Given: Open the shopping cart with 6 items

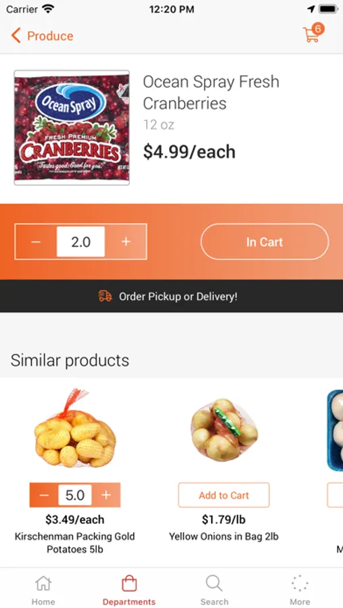Looking at the screenshot, I should [x=313, y=33].
